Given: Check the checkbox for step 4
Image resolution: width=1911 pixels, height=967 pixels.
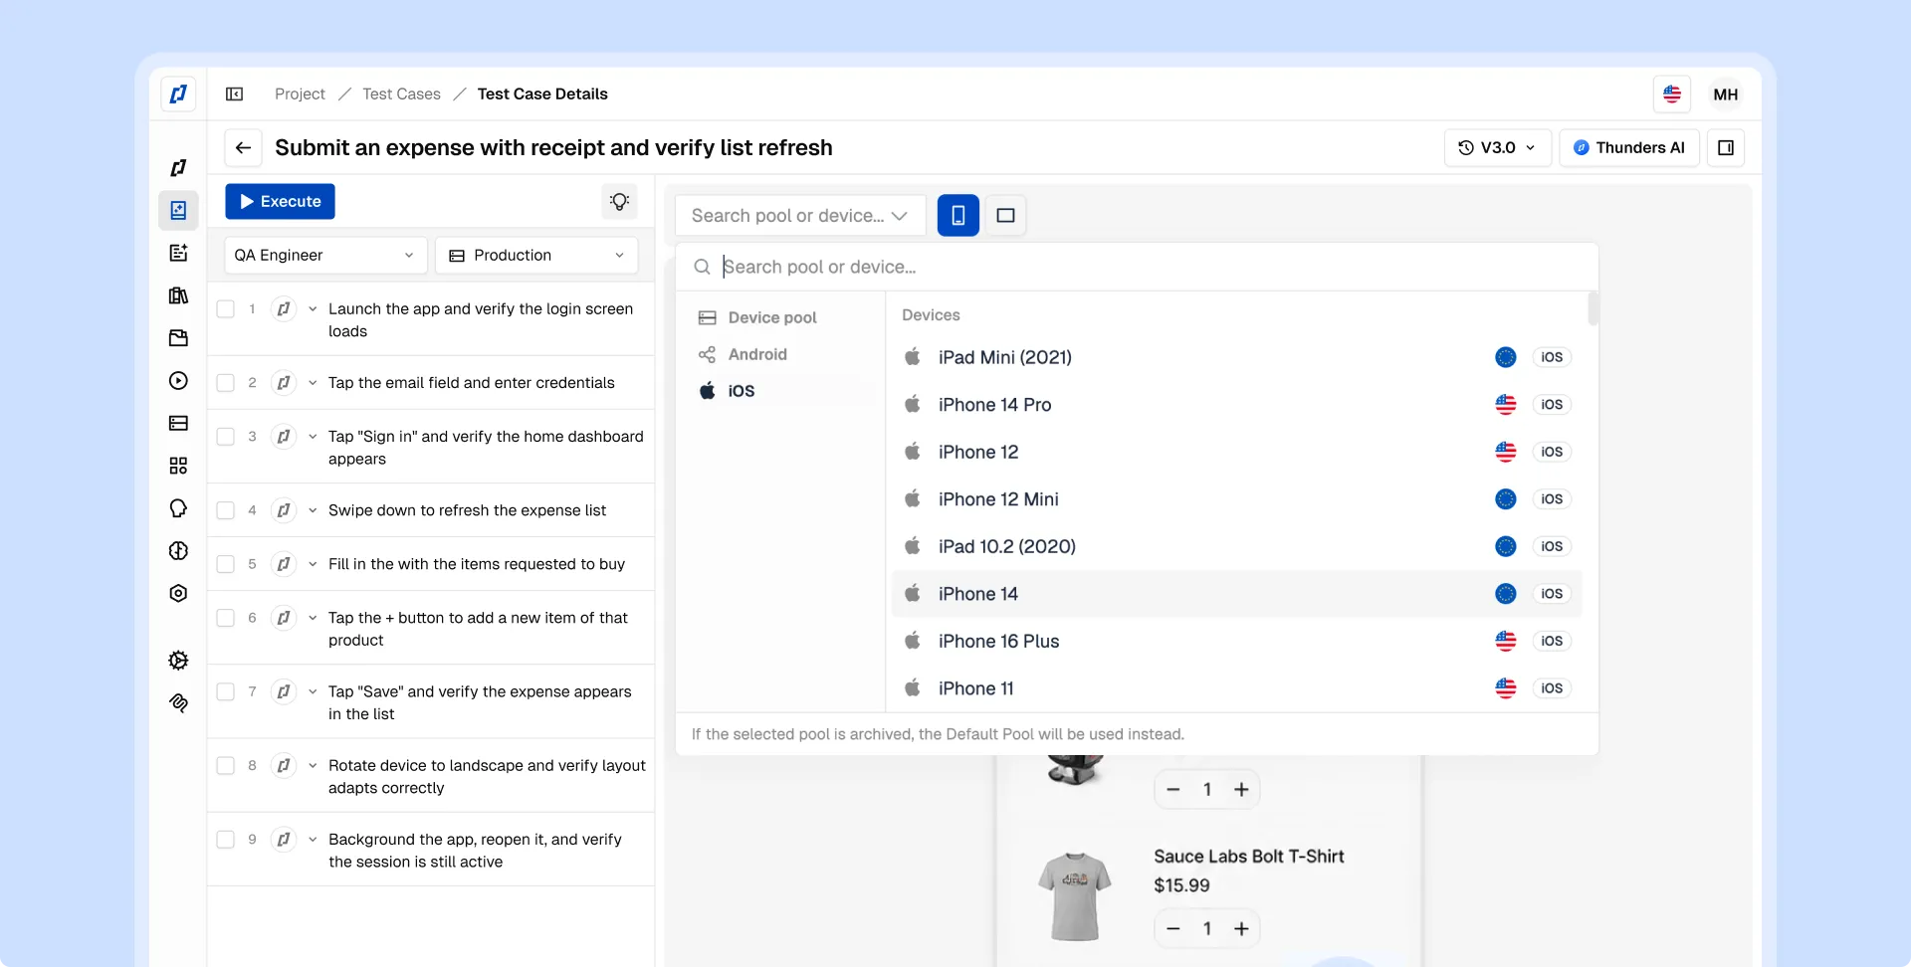Looking at the screenshot, I should coord(226,510).
